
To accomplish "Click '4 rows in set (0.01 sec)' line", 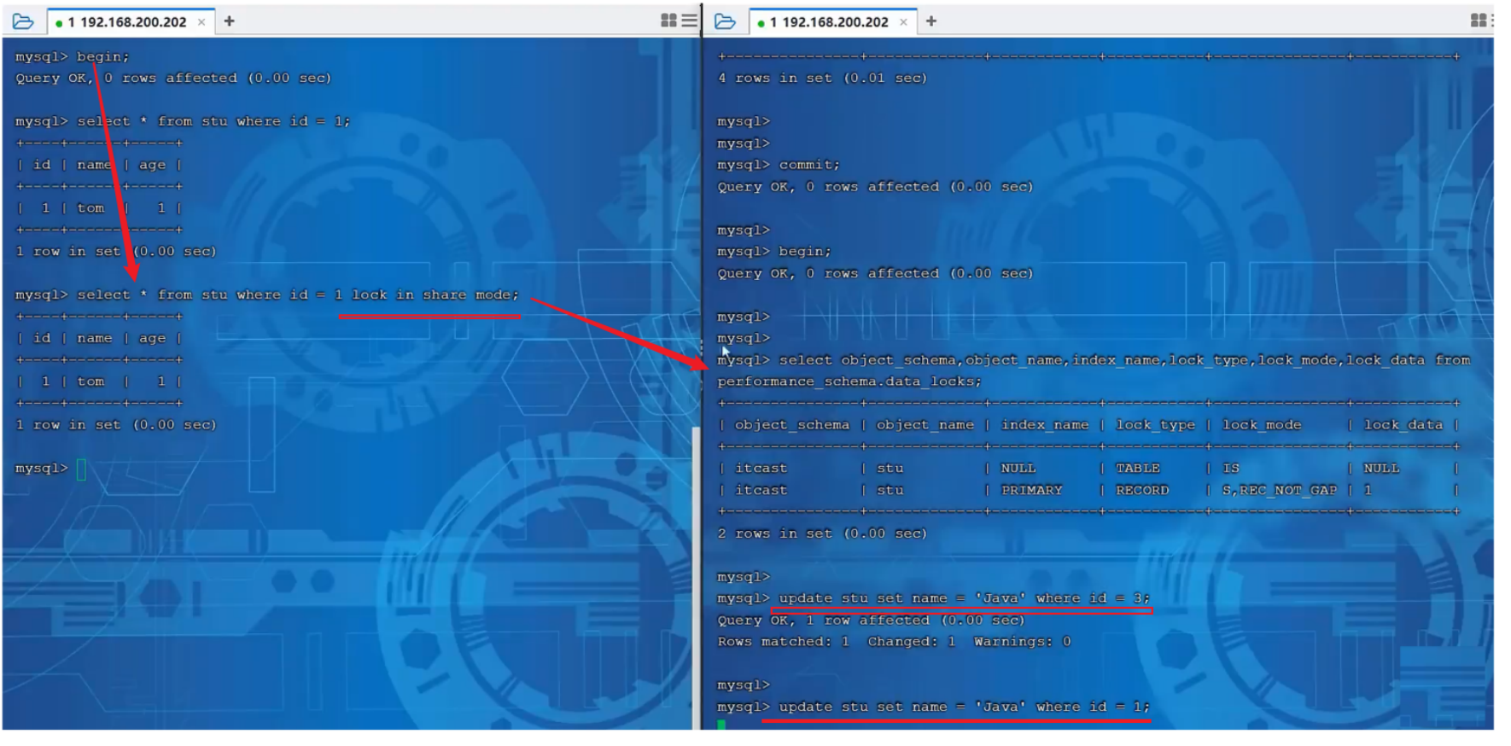I will point(822,78).
